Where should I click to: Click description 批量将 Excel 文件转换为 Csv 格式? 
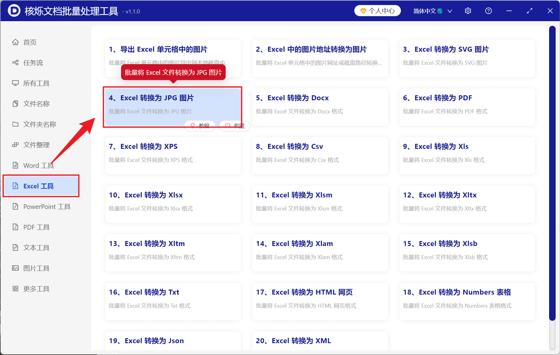(x=297, y=160)
